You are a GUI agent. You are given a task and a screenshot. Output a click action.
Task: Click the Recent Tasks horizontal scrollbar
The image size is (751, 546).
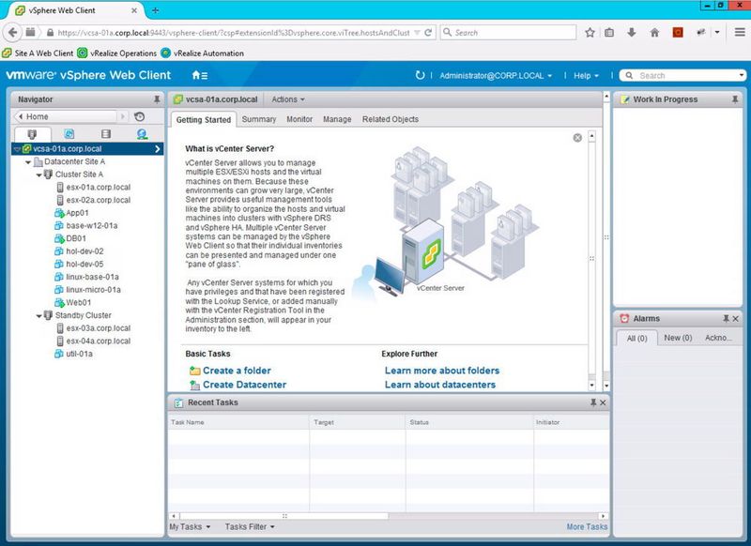284,516
